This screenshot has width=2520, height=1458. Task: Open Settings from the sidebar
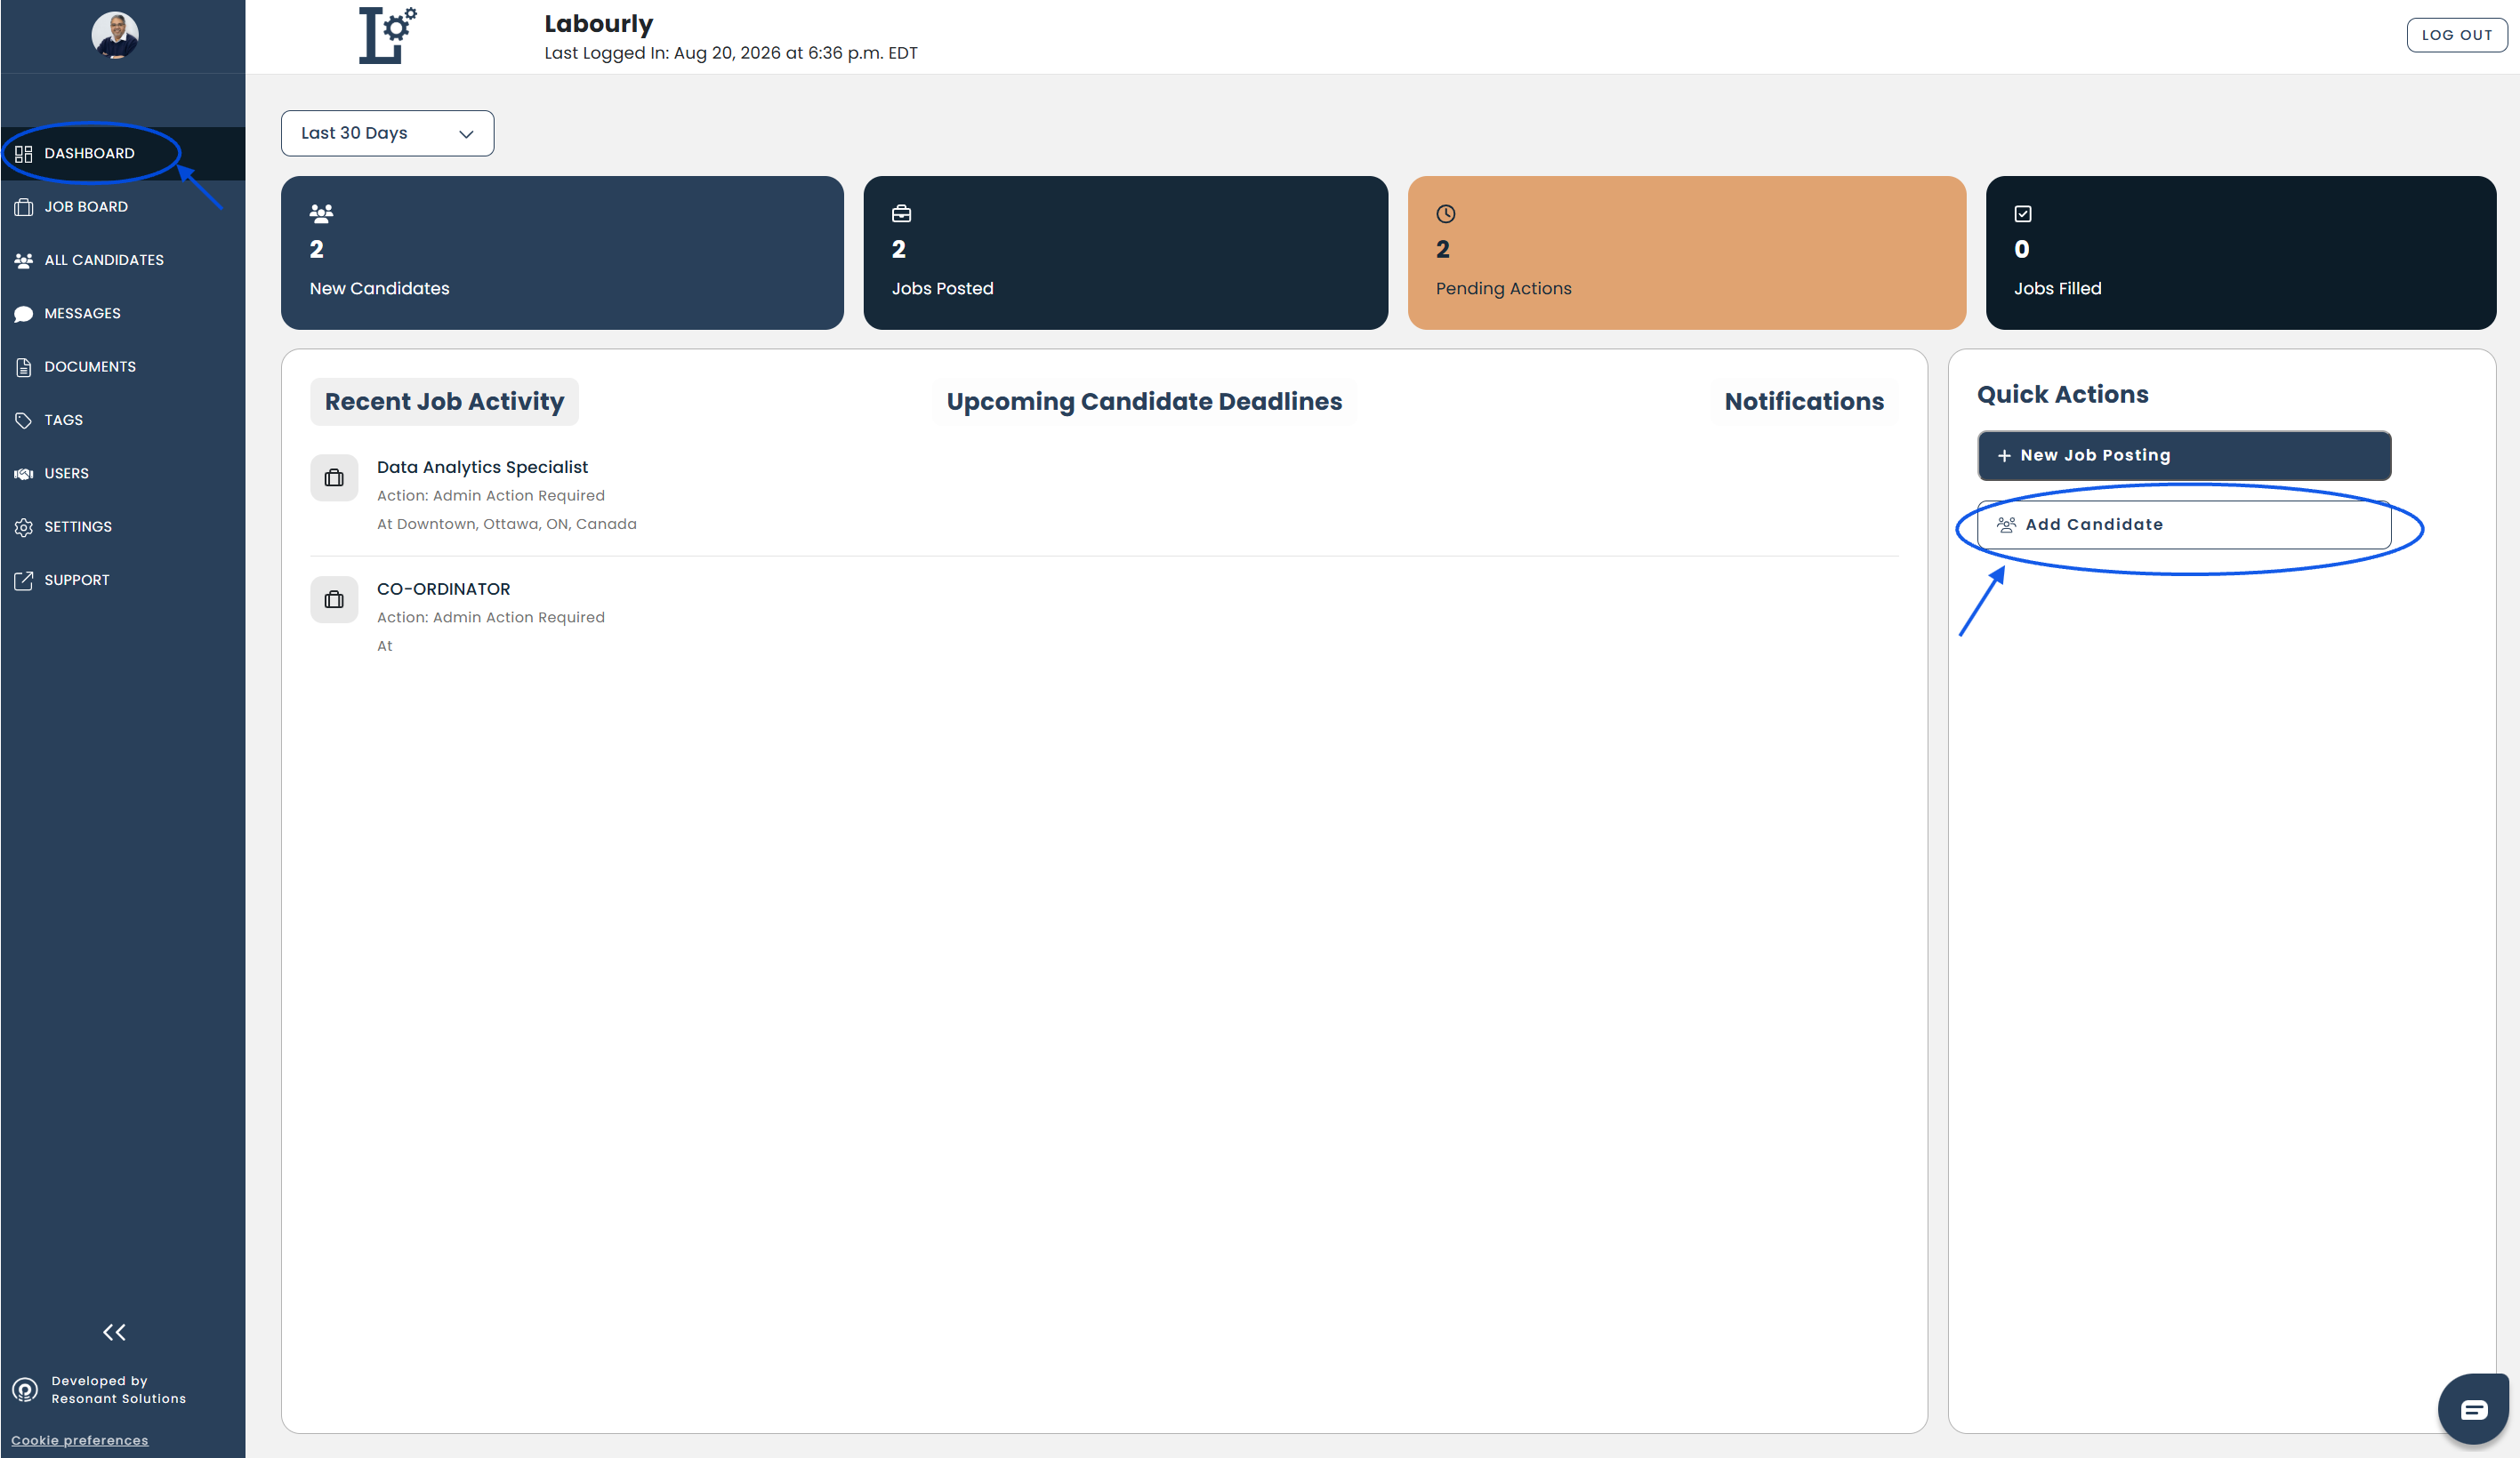tap(122, 526)
